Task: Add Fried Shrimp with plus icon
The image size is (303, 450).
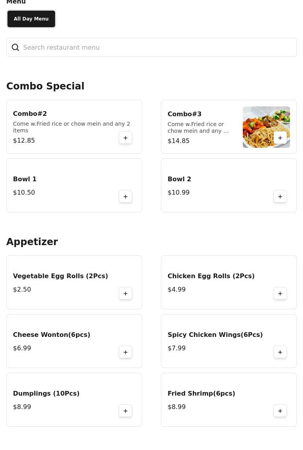Action: (280, 411)
